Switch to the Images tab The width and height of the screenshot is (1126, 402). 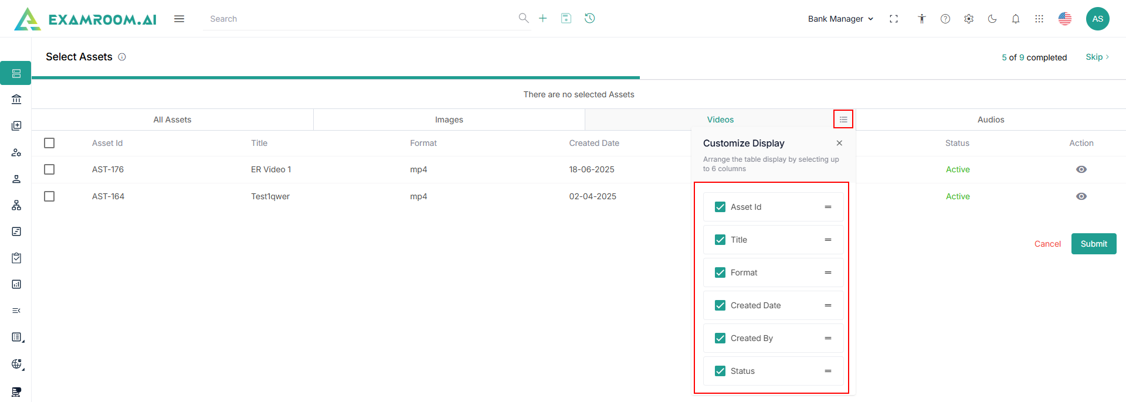tap(449, 120)
